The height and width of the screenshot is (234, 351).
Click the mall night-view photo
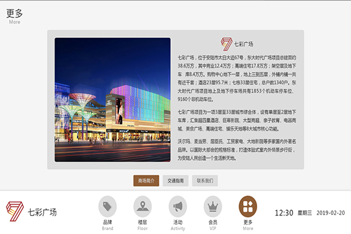pyautogui.click(x=113, y=100)
